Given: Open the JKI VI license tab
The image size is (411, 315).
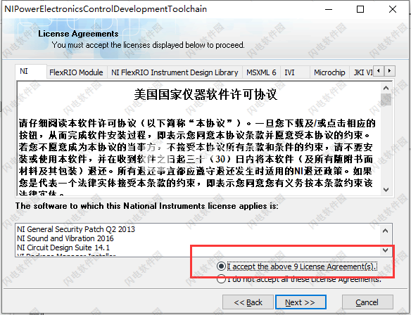Looking at the screenshot, I should (x=362, y=72).
